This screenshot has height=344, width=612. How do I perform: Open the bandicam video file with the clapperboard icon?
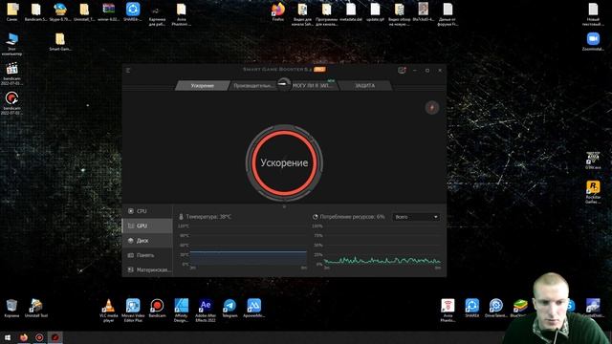[x=11, y=74]
